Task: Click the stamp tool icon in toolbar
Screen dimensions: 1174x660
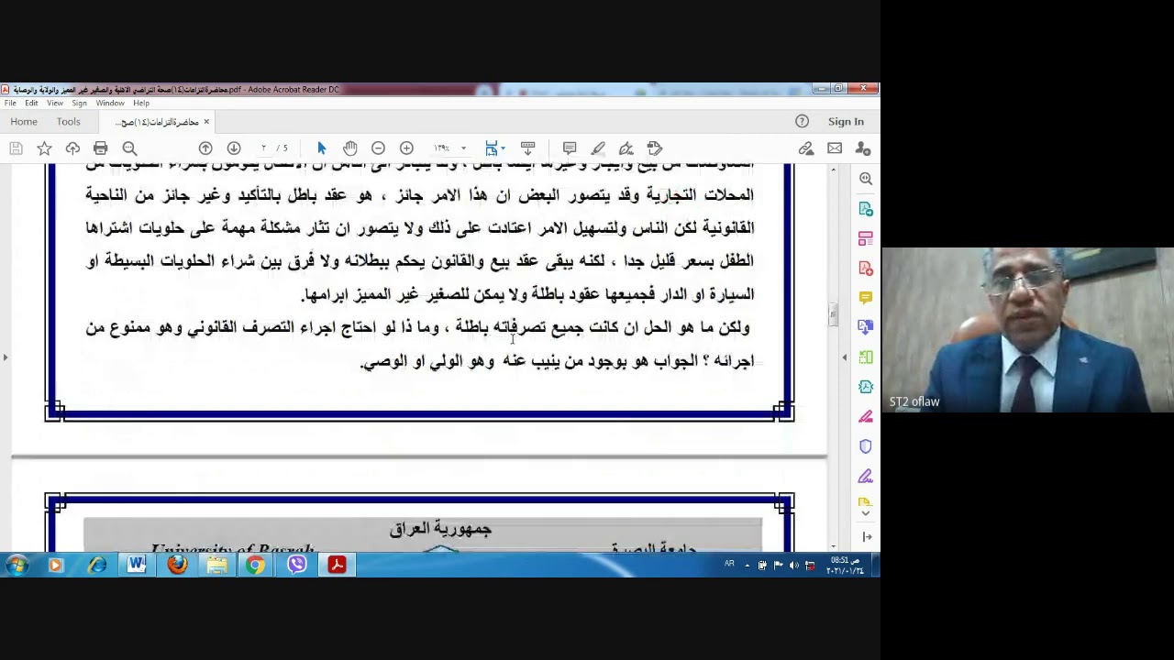Action: pyautogui.click(x=655, y=148)
